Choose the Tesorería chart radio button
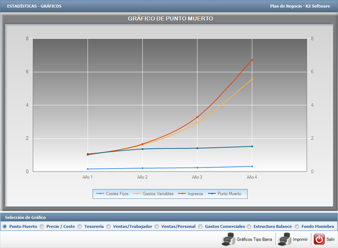 80,227
